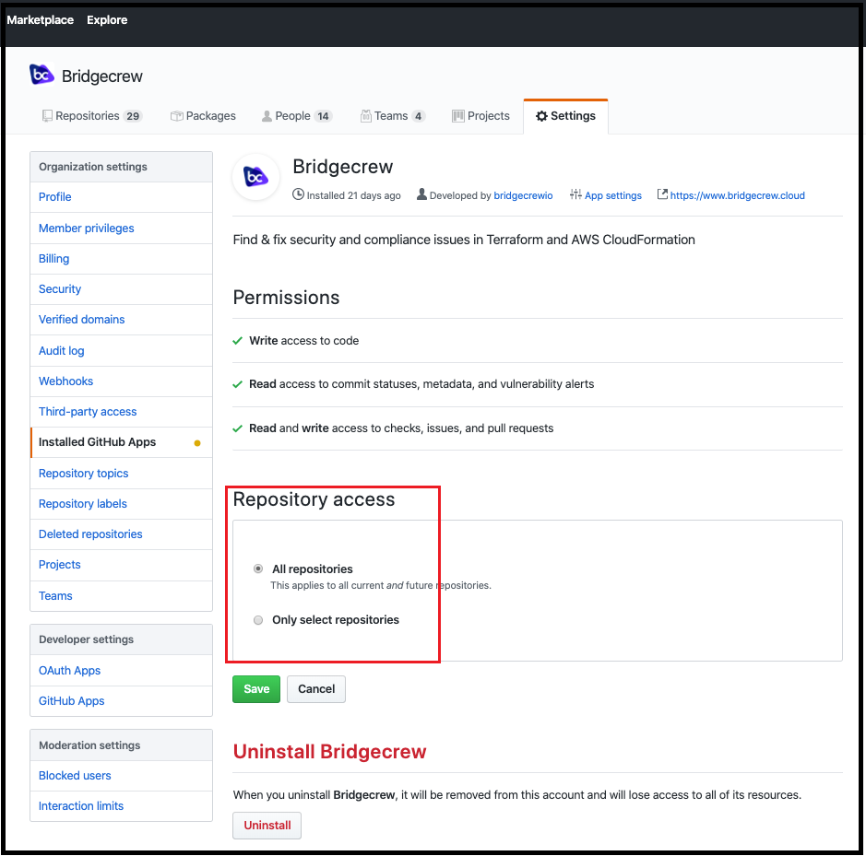Click the Uninstall Bridgecrew heading
Viewport: 866px width, 856px height.
click(330, 752)
